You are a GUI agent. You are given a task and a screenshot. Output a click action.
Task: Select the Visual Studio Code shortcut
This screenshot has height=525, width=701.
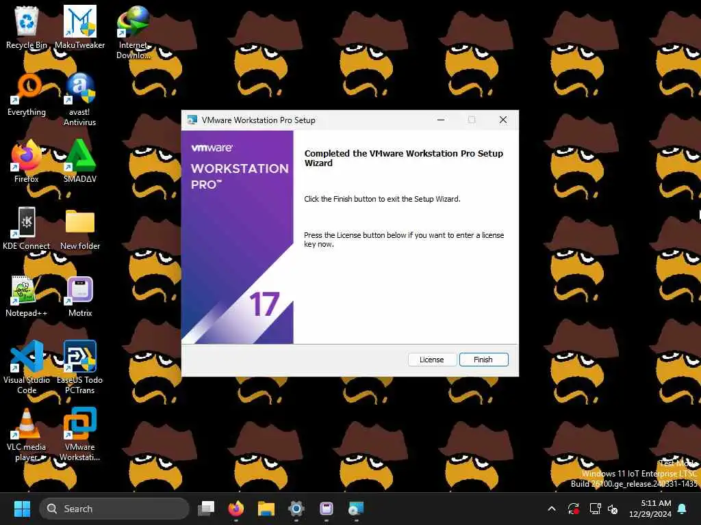click(27, 367)
